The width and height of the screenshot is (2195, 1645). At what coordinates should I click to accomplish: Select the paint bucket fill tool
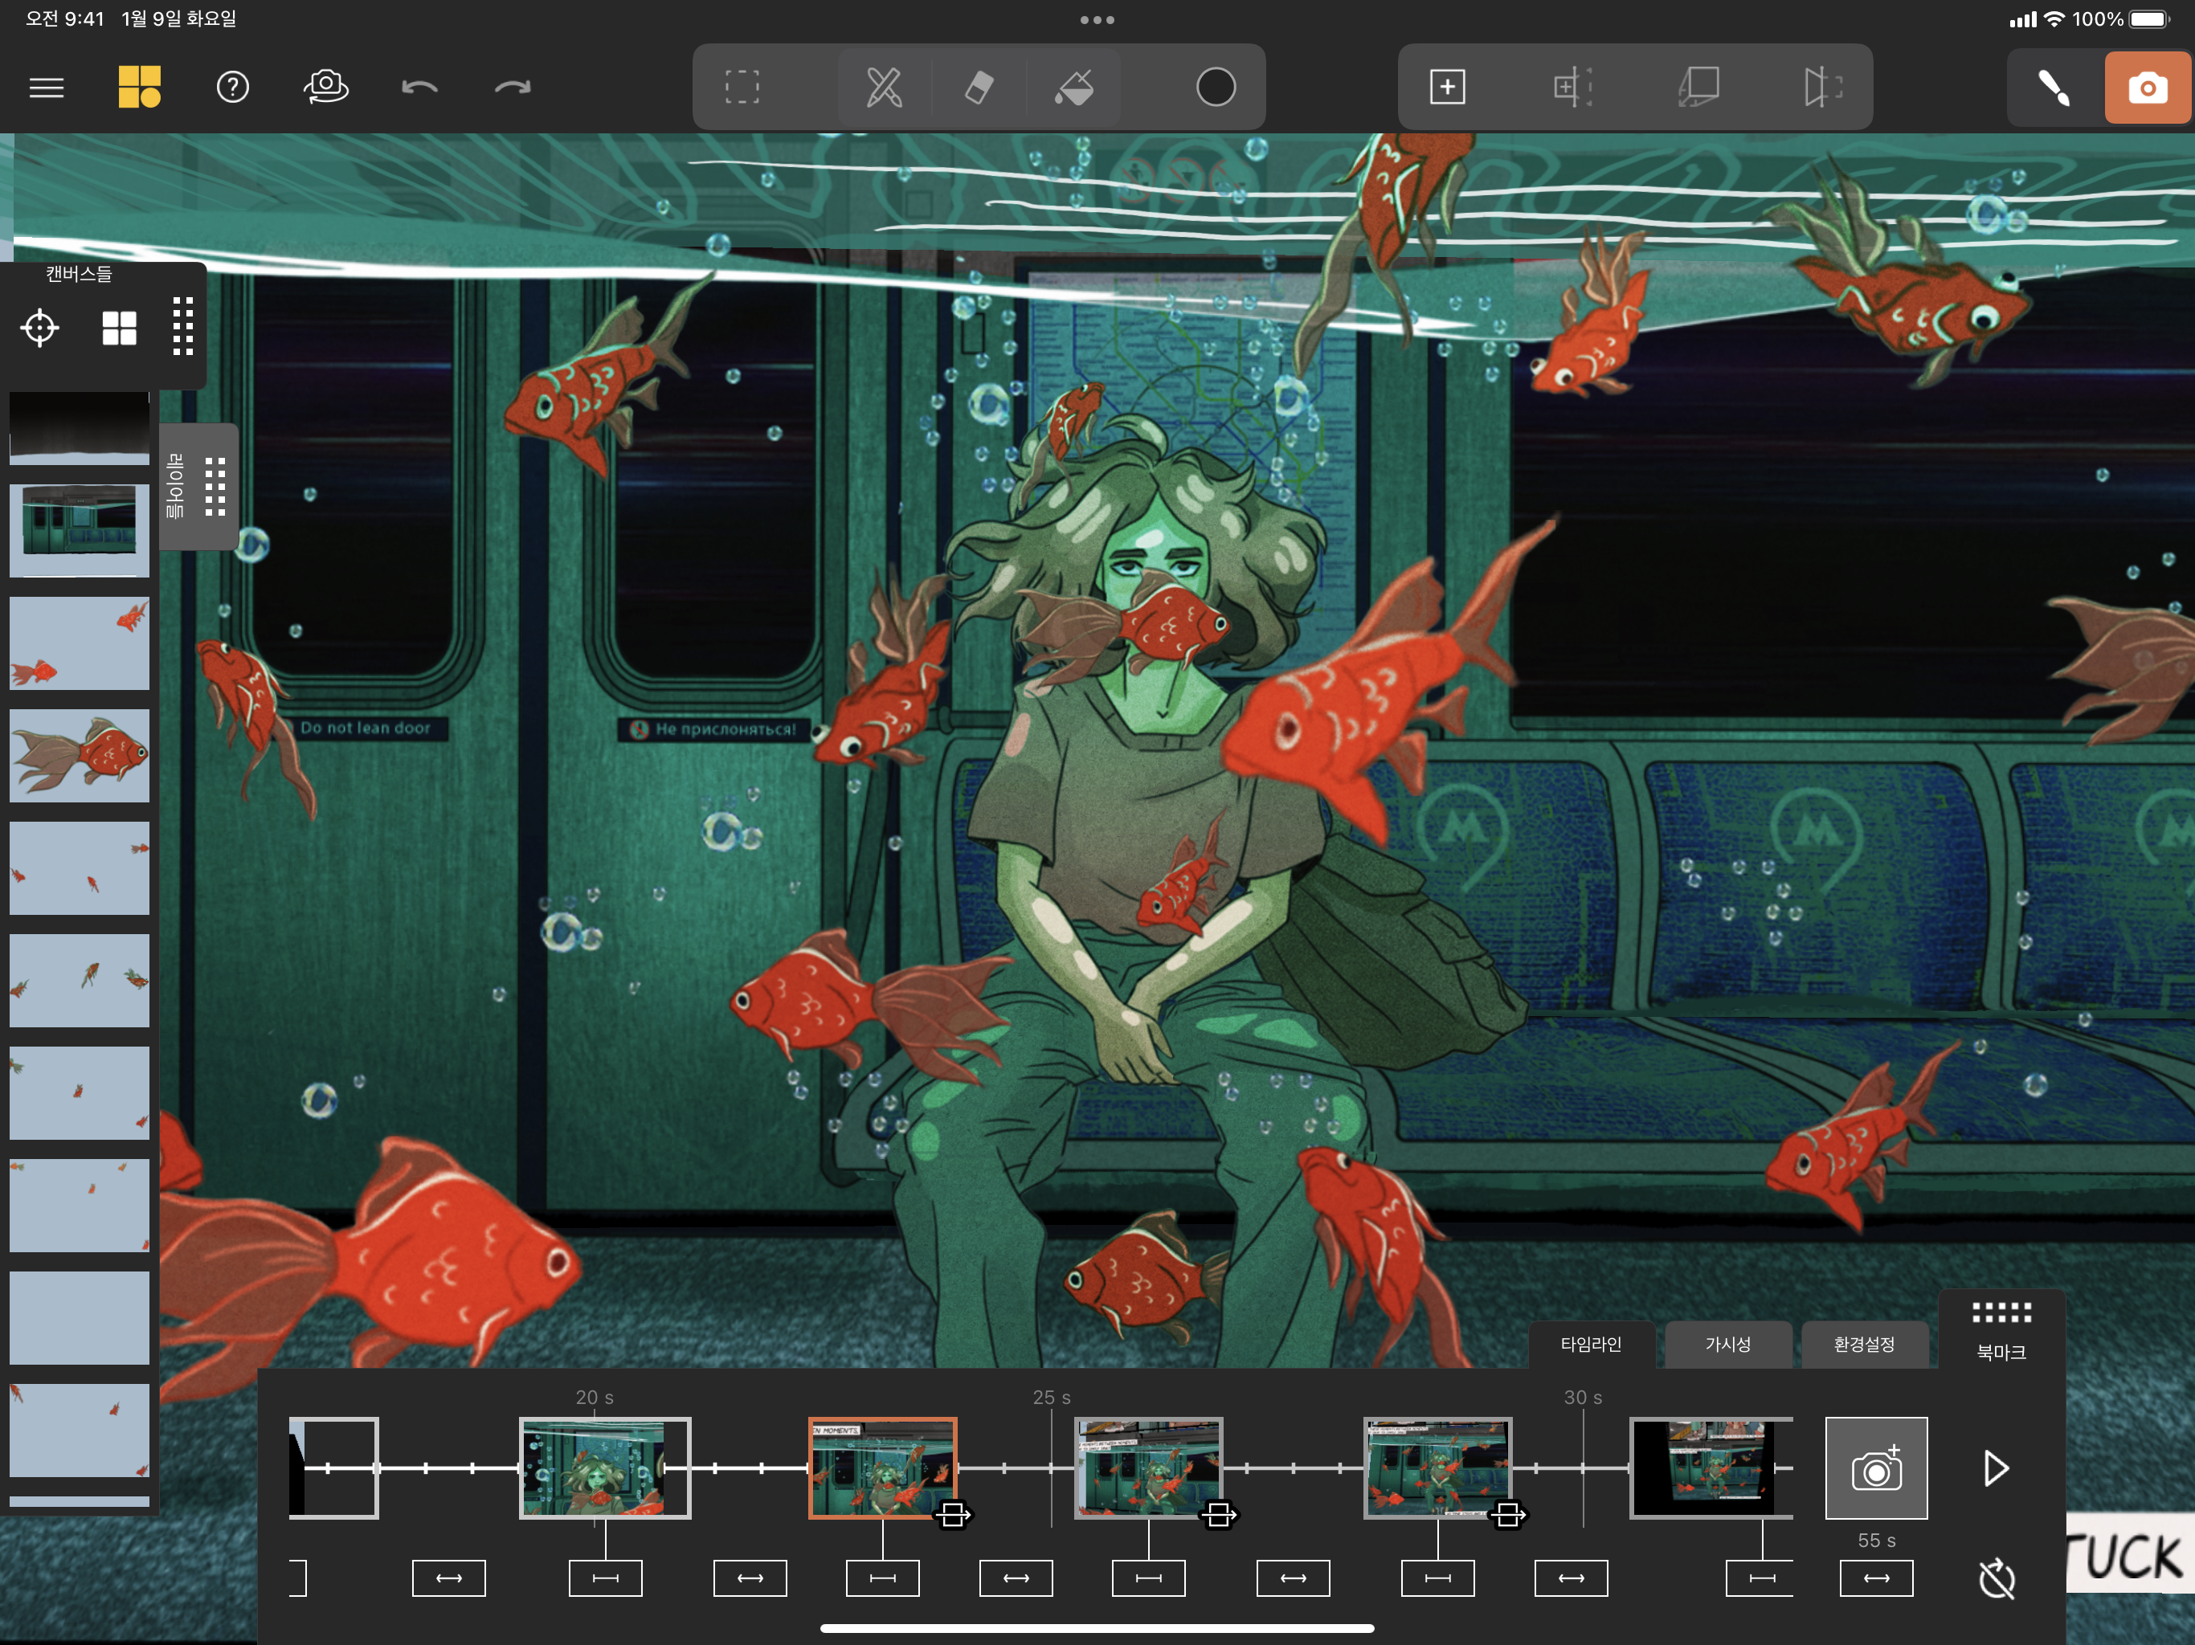[x=1073, y=88]
